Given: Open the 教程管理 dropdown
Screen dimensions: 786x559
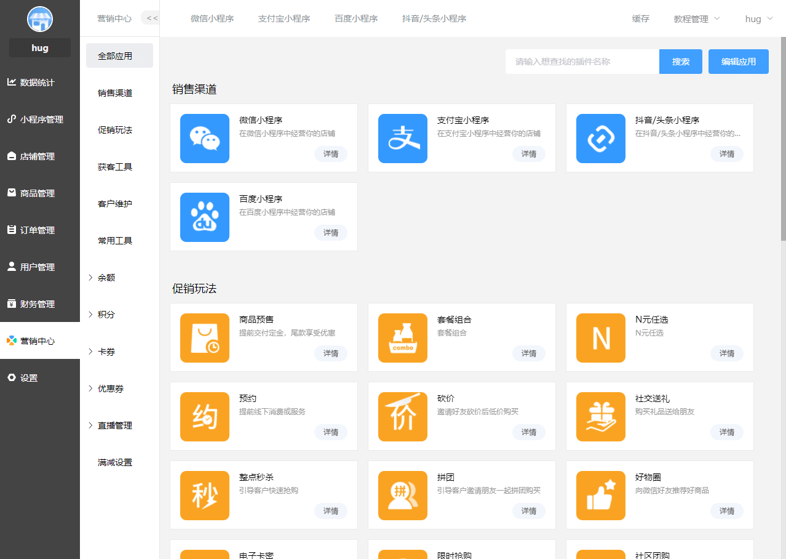Looking at the screenshot, I should [697, 19].
